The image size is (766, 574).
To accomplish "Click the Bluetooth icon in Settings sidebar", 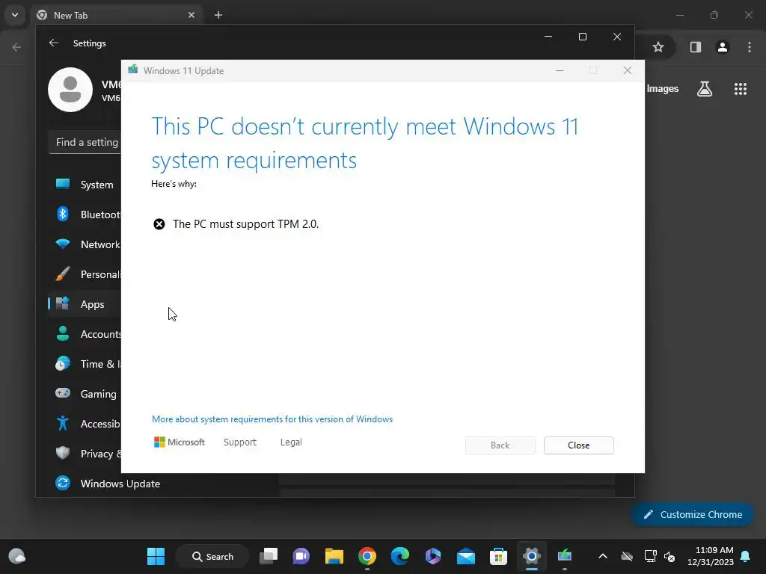I will (63, 214).
